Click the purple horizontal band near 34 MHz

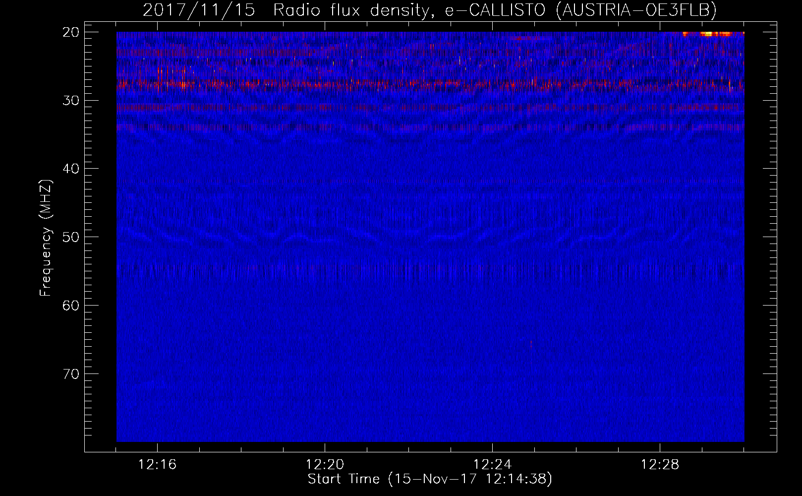pos(347,127)
